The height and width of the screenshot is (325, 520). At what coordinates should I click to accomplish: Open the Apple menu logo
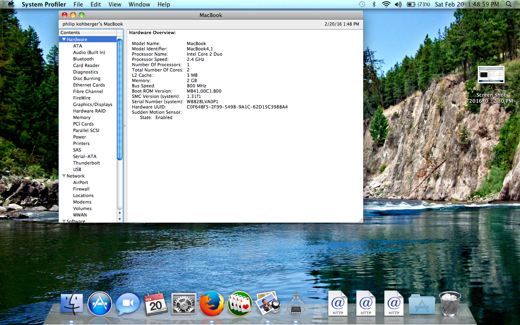click(11, 4)
